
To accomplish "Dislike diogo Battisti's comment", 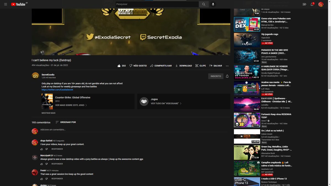I will (x=47, y=149).
